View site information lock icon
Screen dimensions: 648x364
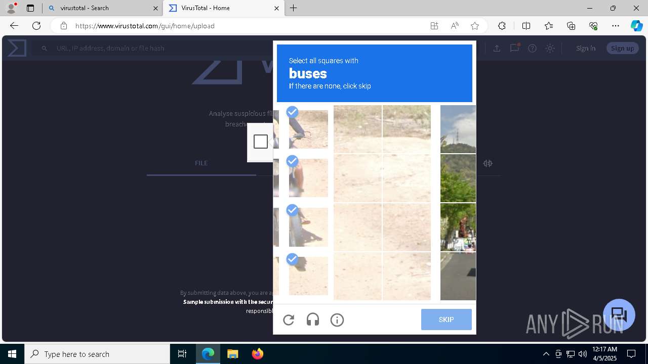63,26
